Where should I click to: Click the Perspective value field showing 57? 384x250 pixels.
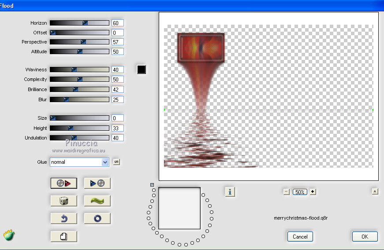[118, 42]
